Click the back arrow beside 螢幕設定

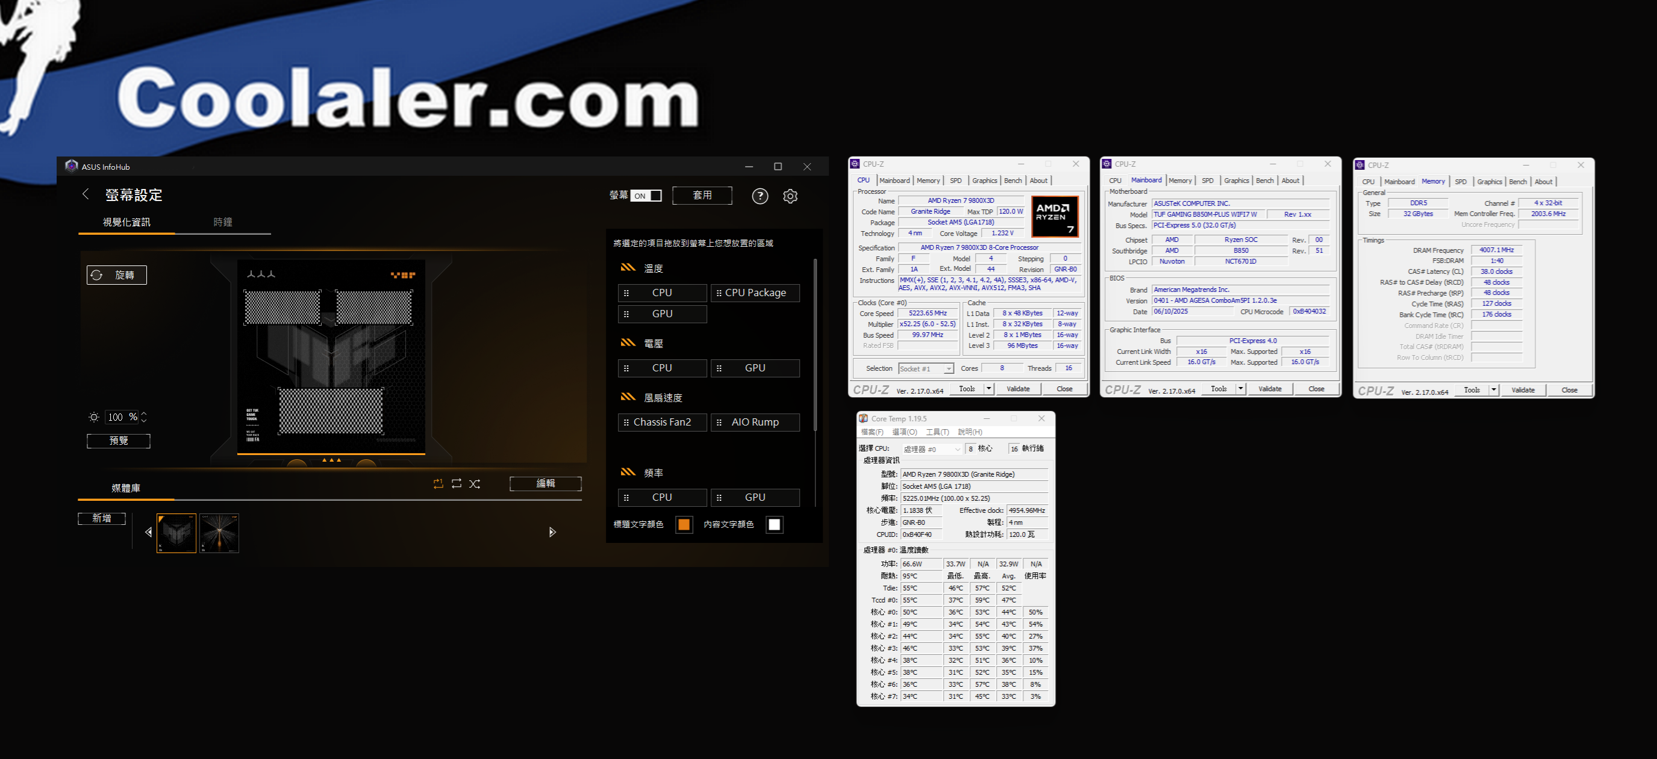click(86, 194)
